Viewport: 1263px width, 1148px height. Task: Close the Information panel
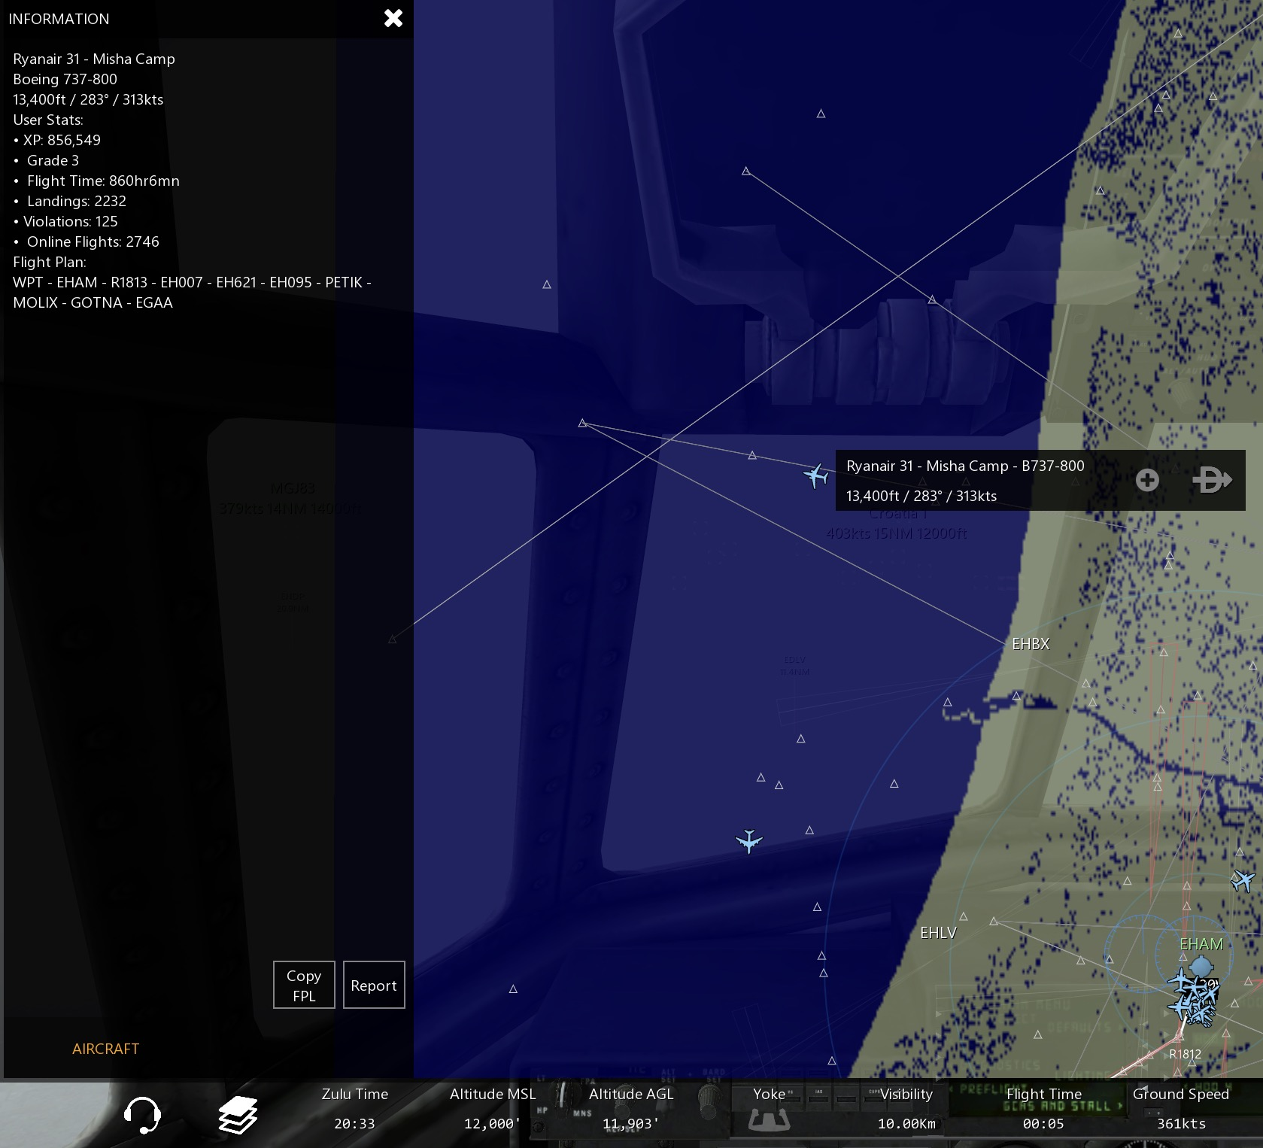[x=393, y=19]
